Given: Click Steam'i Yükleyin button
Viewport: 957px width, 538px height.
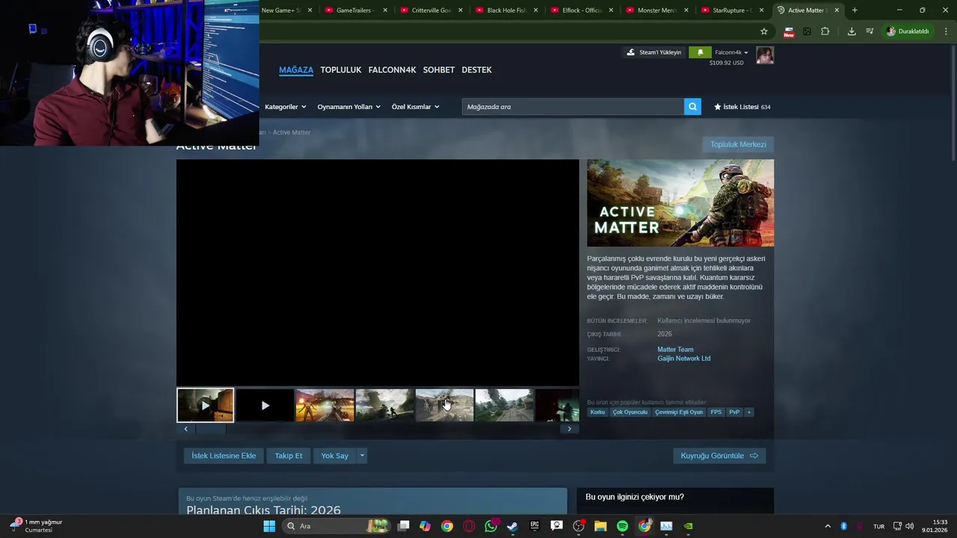Looking at the screenshot, I should [x=654, y=52].
